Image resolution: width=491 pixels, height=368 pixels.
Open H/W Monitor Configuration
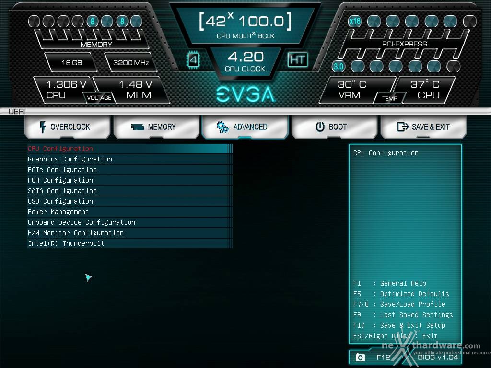[129, 233]
